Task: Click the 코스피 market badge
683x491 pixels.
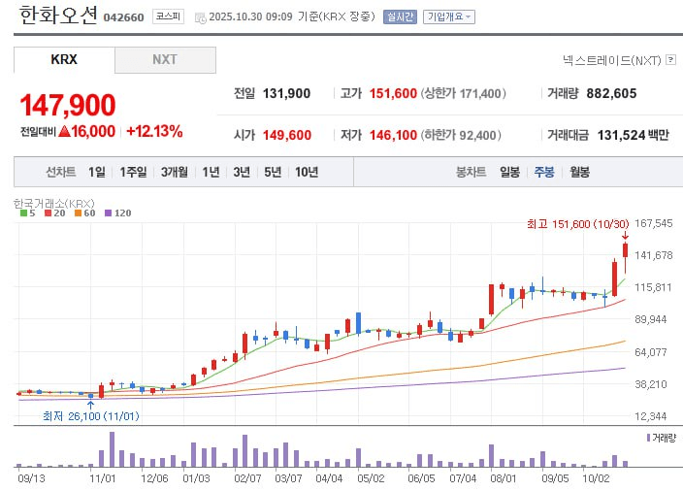Action: pos(168,16)
